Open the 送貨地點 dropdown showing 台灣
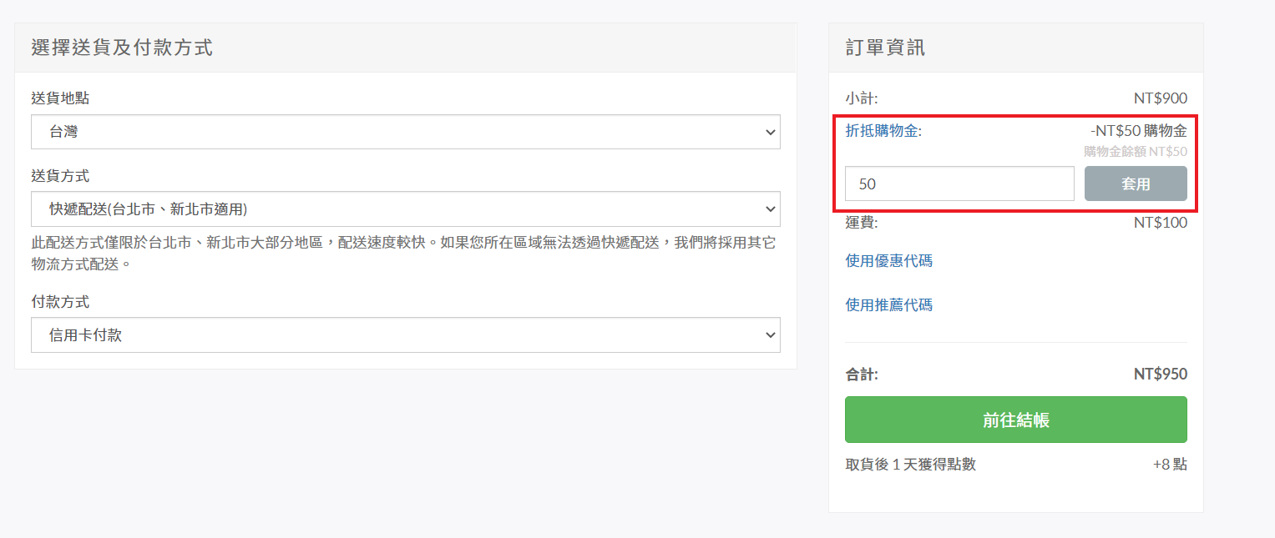 click(x=405, y=132)
